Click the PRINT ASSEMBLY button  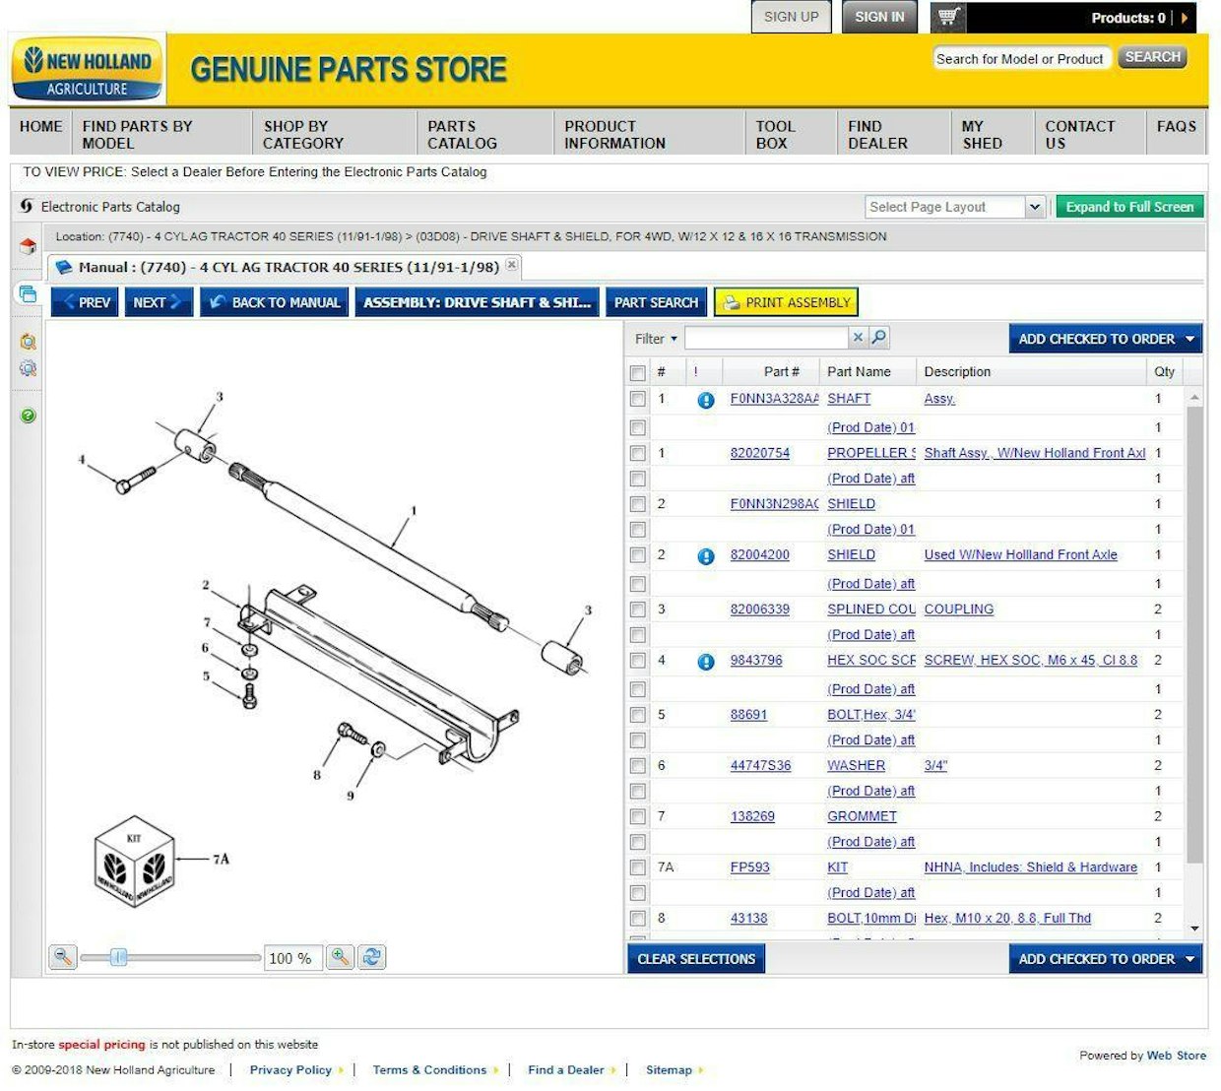click(x=786, y=302)
